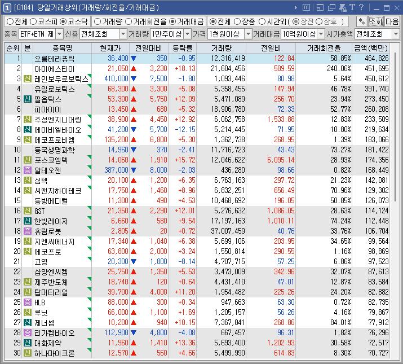Screen dimensions: 403x364
Task: Click the right-pointing arrow icon in title bar
Action: point(296,8)
